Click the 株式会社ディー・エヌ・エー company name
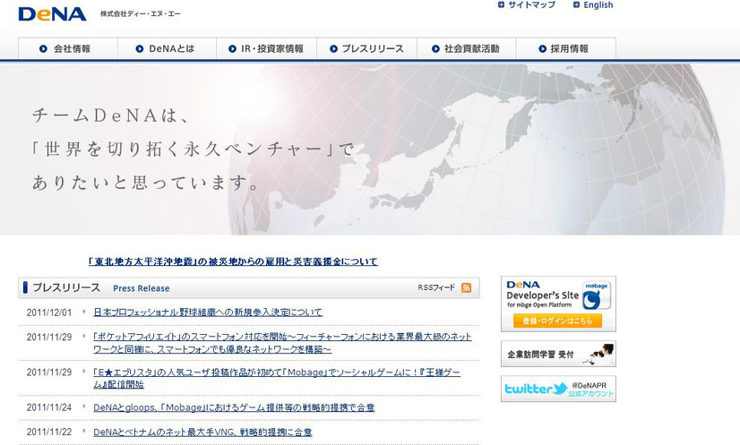 tap(140, 14)
